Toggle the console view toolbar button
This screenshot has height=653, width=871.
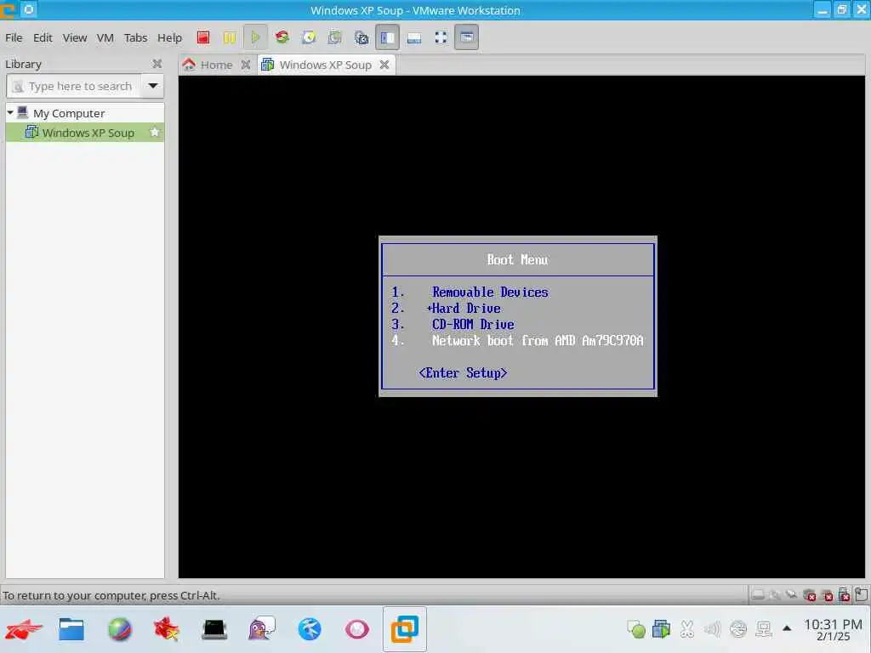[x=467, y=37]
